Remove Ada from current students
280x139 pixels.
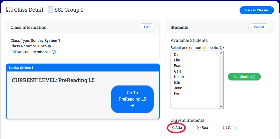click(x=172, y=128)
